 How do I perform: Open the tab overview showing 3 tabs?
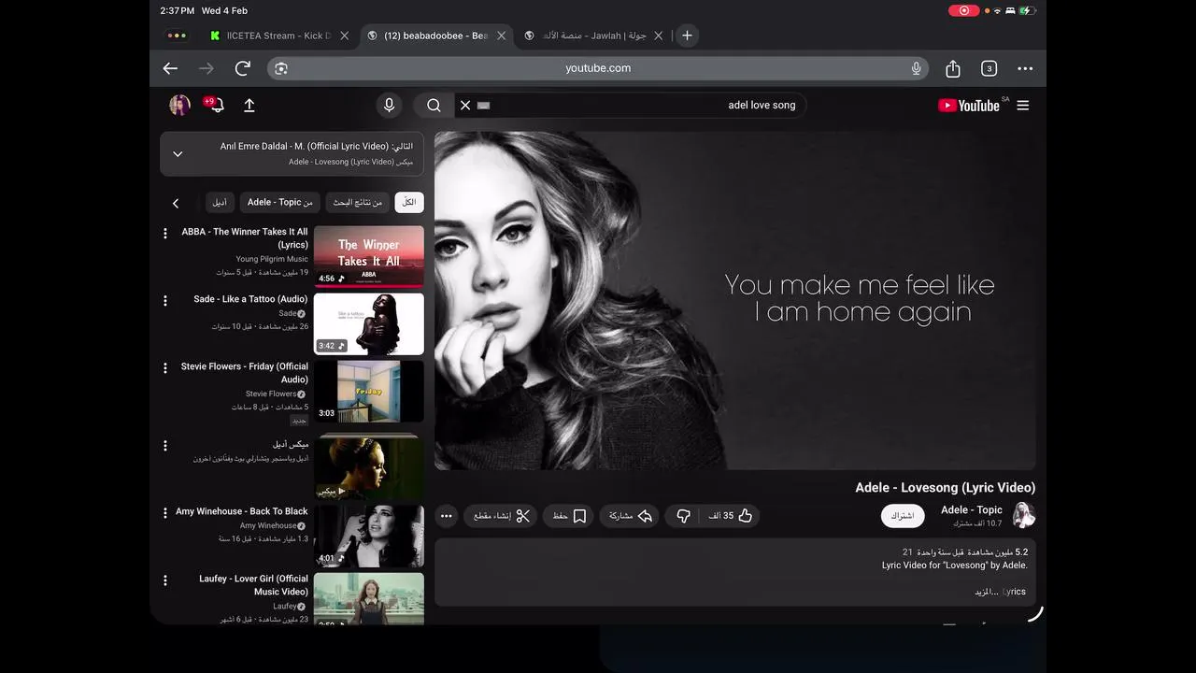click(x=990, y=68)
